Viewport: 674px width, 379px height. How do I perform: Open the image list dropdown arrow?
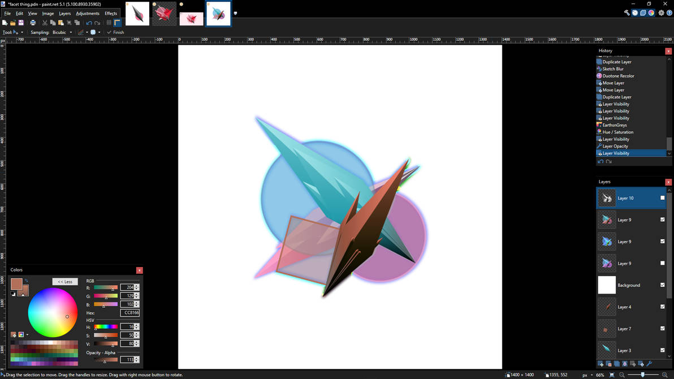coord(235,14)
